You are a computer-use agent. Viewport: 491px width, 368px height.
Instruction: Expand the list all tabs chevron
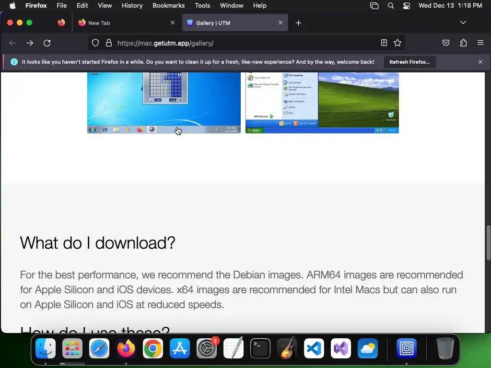click(463, 23)
